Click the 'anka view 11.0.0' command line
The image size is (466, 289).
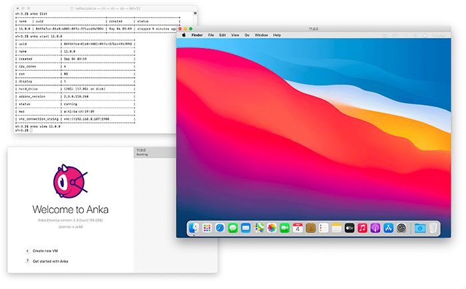(38, 127)
